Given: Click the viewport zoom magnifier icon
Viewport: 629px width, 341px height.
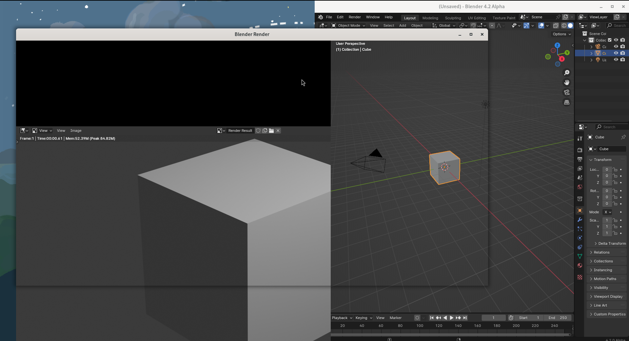Looking at the screenshot, I should click(567, 73).
